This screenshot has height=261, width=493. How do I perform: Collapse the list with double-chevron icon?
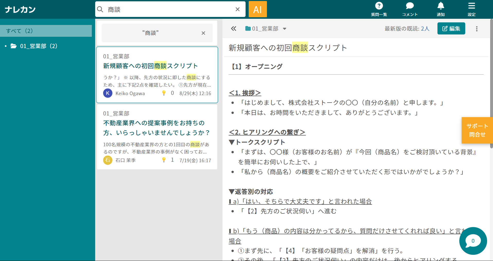point(234,29)
